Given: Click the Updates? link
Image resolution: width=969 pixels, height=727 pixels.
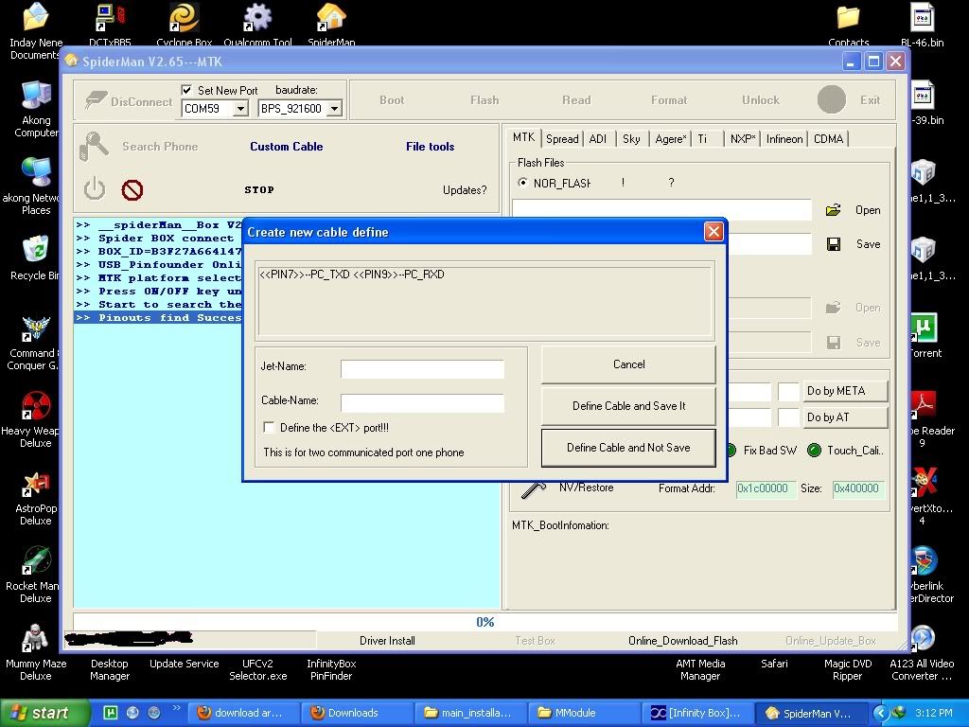Looking at the screenshot, I should point(464,189).
